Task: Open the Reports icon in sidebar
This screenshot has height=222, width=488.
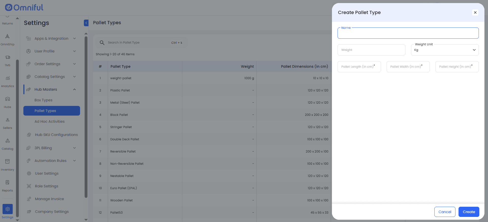Action: coord(7,183)
